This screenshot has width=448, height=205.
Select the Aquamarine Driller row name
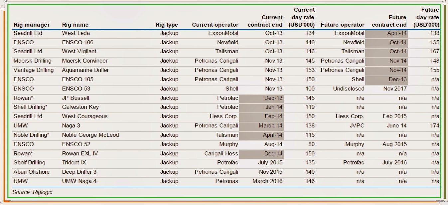85,70
